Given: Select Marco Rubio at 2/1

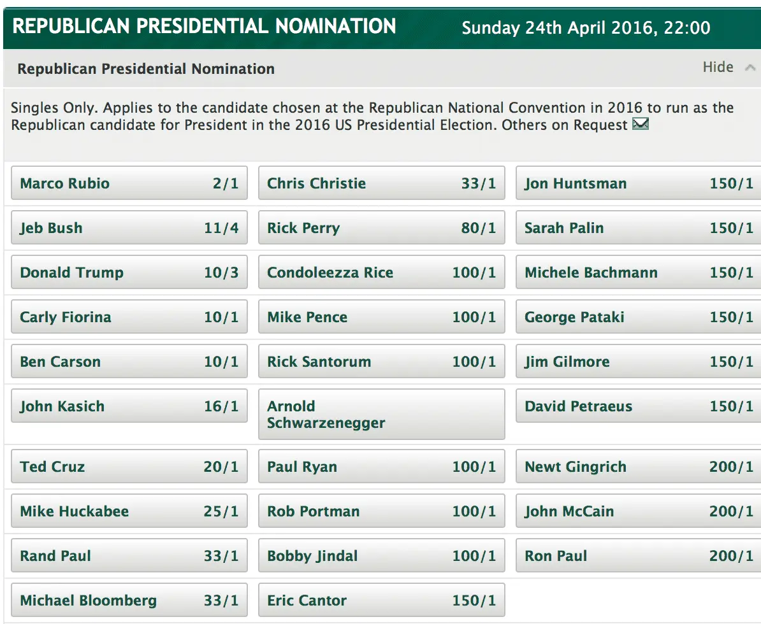Looking at the screenshot, I should click(129, 183).
